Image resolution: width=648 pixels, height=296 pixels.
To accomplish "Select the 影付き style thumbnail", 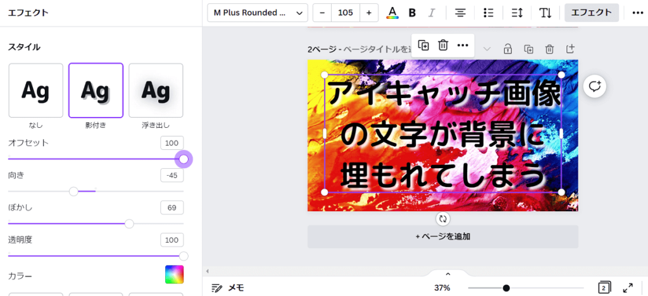I will pyautogui.click(x=96, y=90).
